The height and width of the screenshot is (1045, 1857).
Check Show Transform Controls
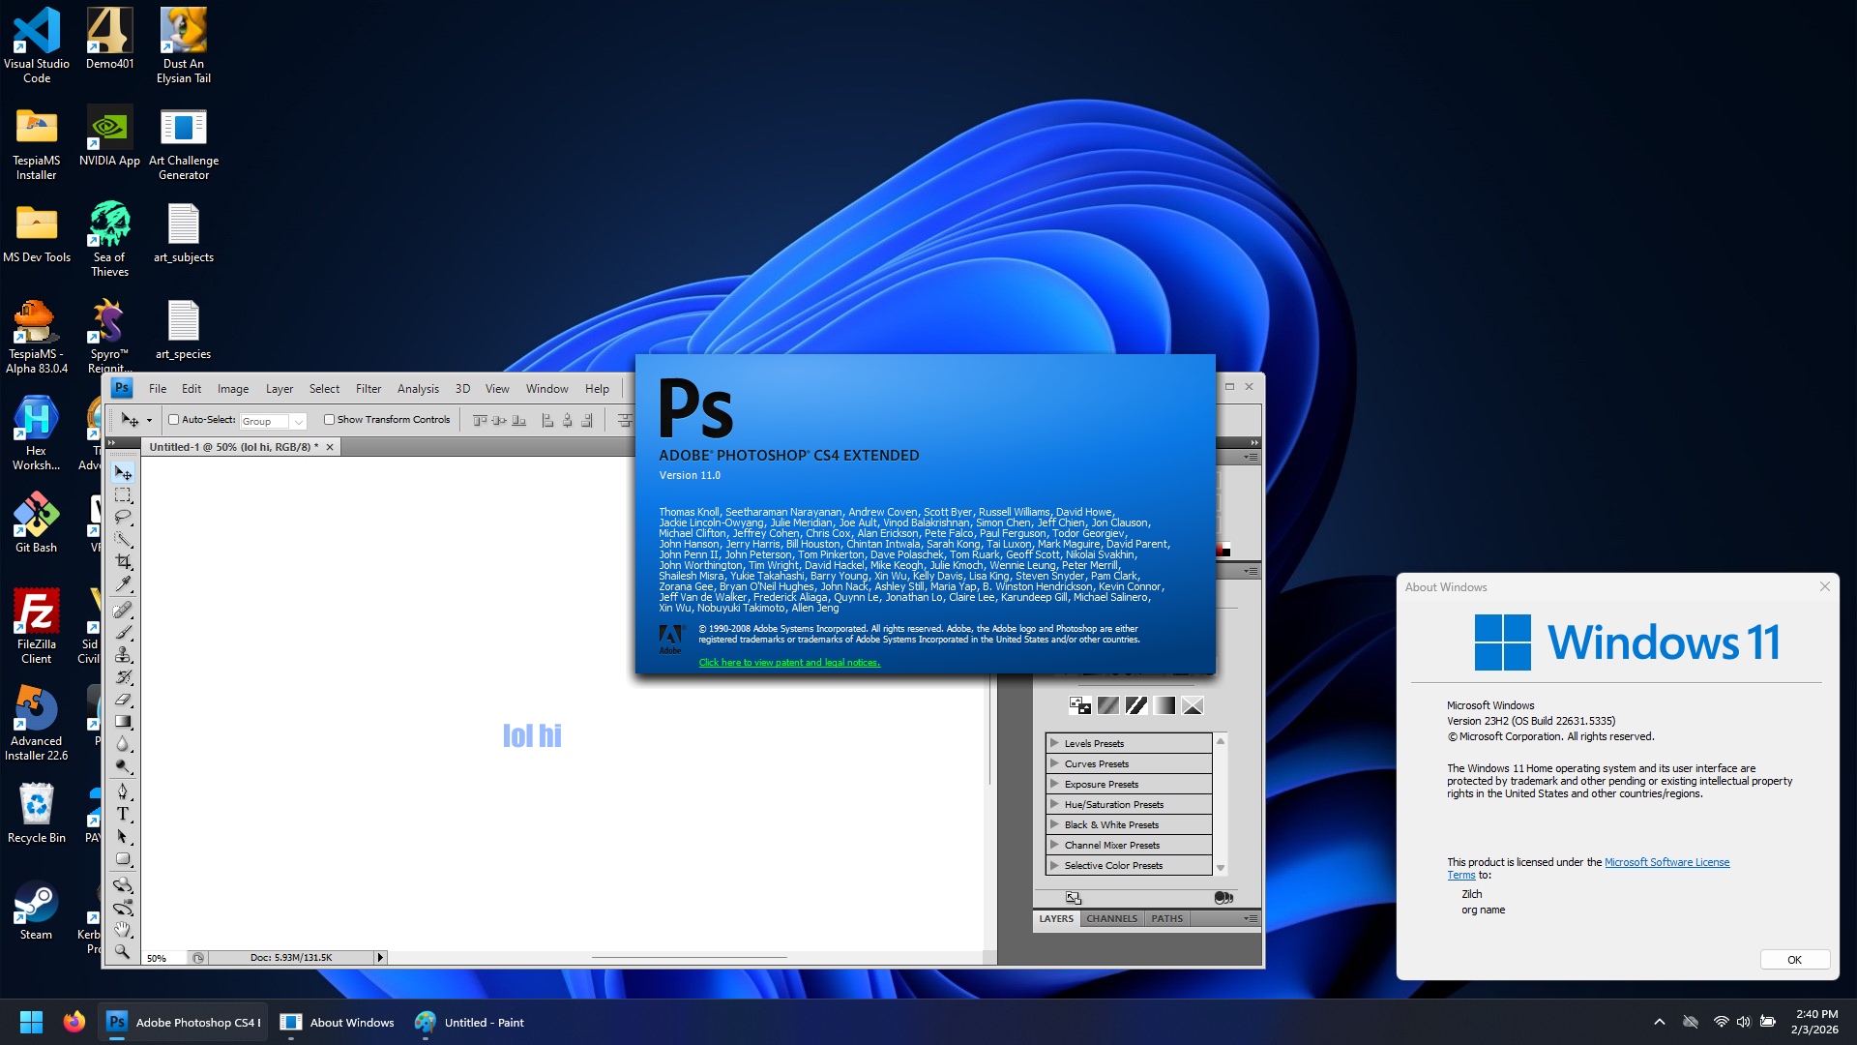330,420
